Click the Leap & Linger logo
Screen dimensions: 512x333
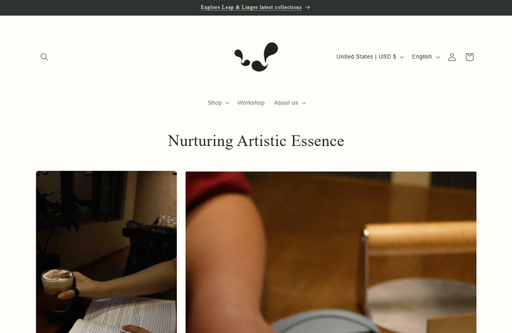(x=256, y=56)
